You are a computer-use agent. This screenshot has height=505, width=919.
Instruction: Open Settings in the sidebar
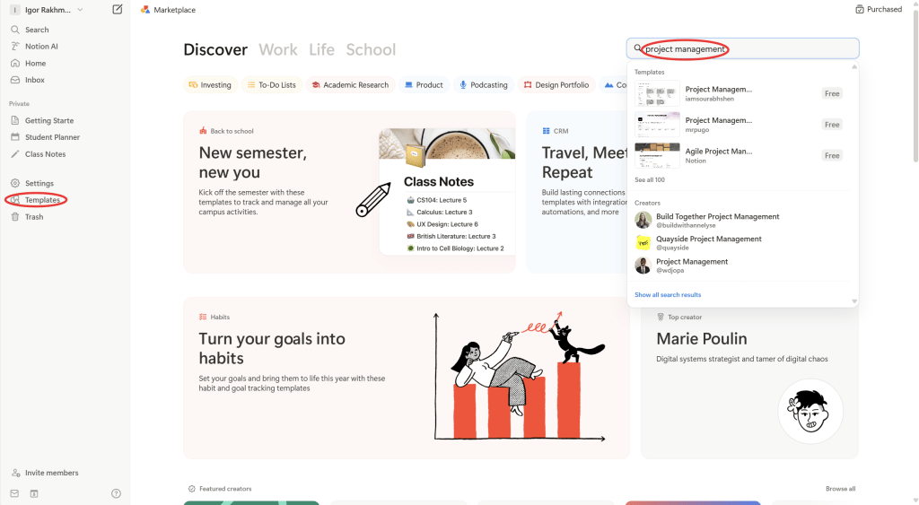click(39, 184)
